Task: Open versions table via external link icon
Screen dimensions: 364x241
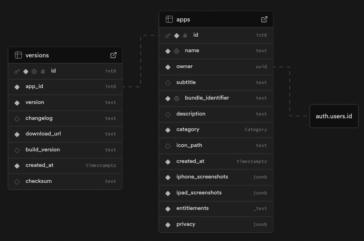Action: [113, 55]
